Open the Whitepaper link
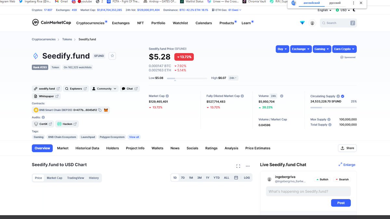 point(46,96)
